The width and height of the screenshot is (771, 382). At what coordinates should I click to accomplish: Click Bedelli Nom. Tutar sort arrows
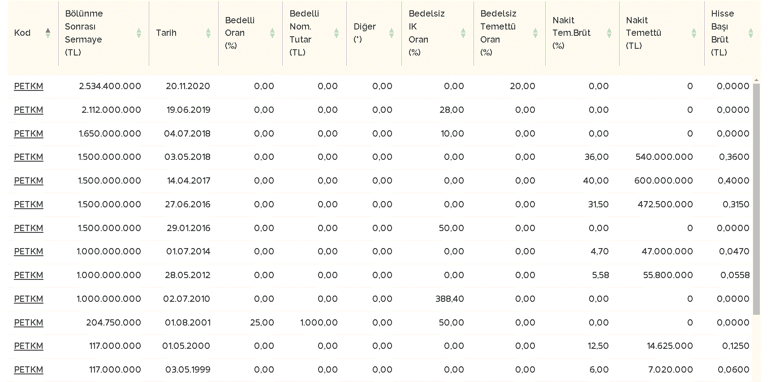tap(336, 33)
